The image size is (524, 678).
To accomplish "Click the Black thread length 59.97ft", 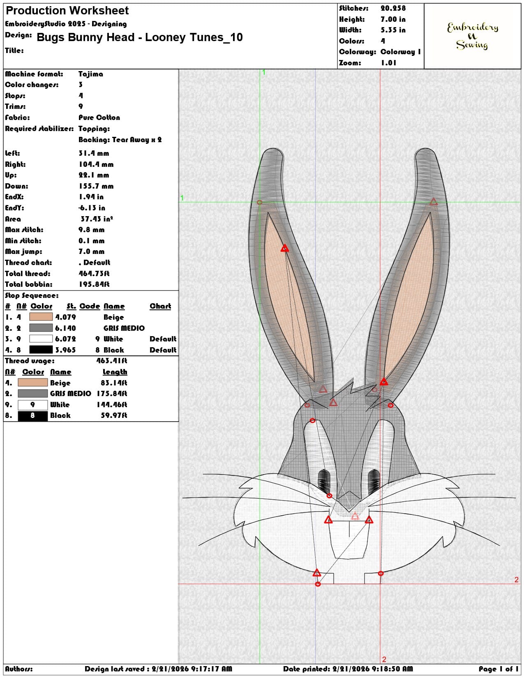I will click(x=114, y=415).
